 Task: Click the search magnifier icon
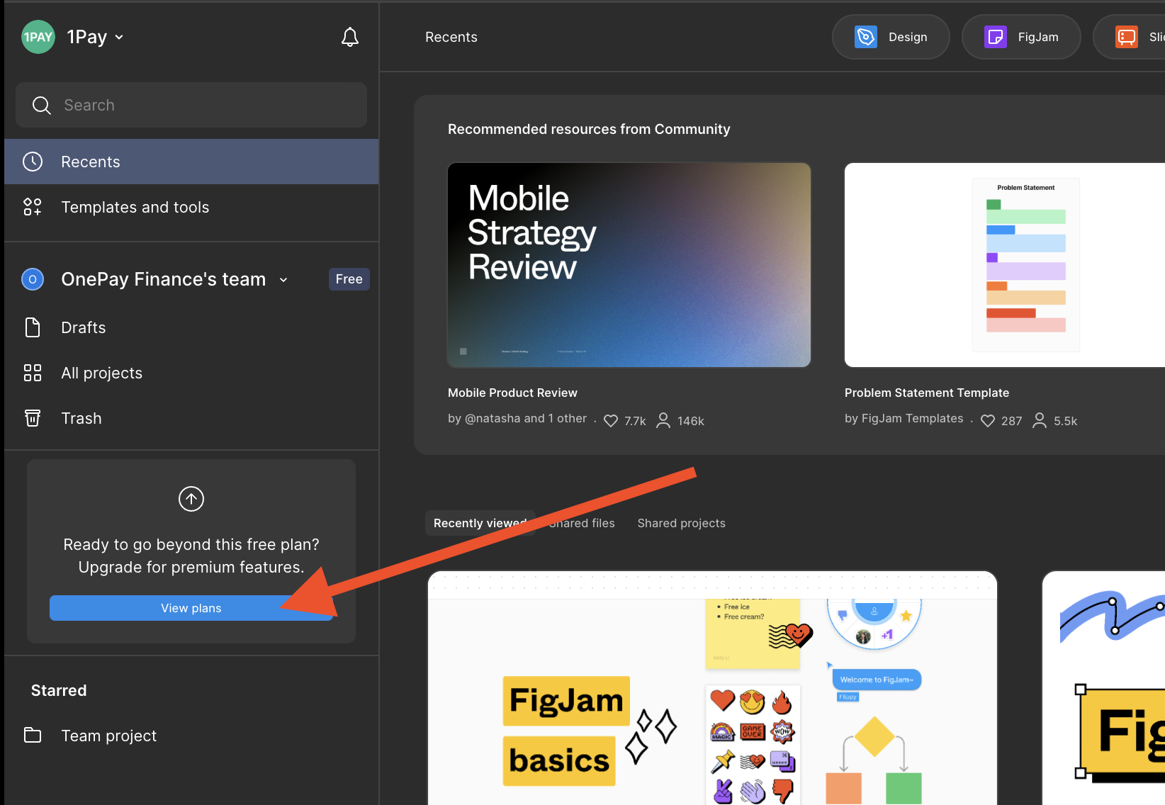pyautogui.click(x=42, y=106)
